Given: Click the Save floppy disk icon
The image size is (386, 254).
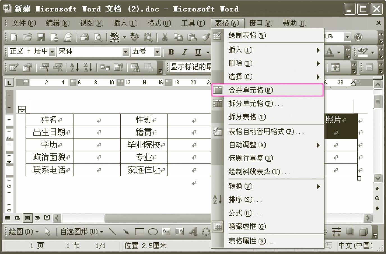Looking at the screenshot, I should click(x=41, y=37).
